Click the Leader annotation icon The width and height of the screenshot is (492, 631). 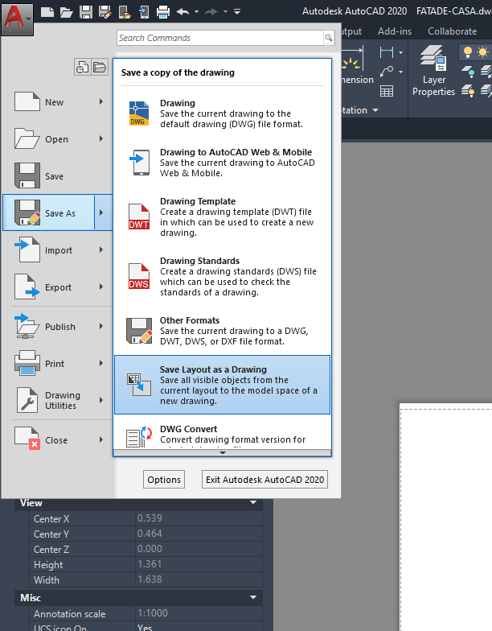386,72
